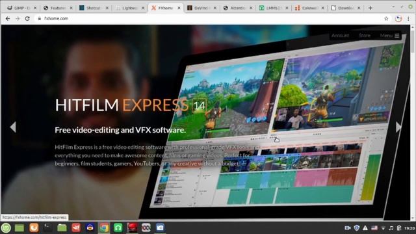
Task: Click the ABC-logo app taskbar icon
Action: pos(146,228)
